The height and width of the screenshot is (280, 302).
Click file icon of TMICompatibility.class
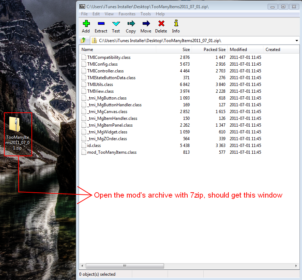tap(84, 57)
